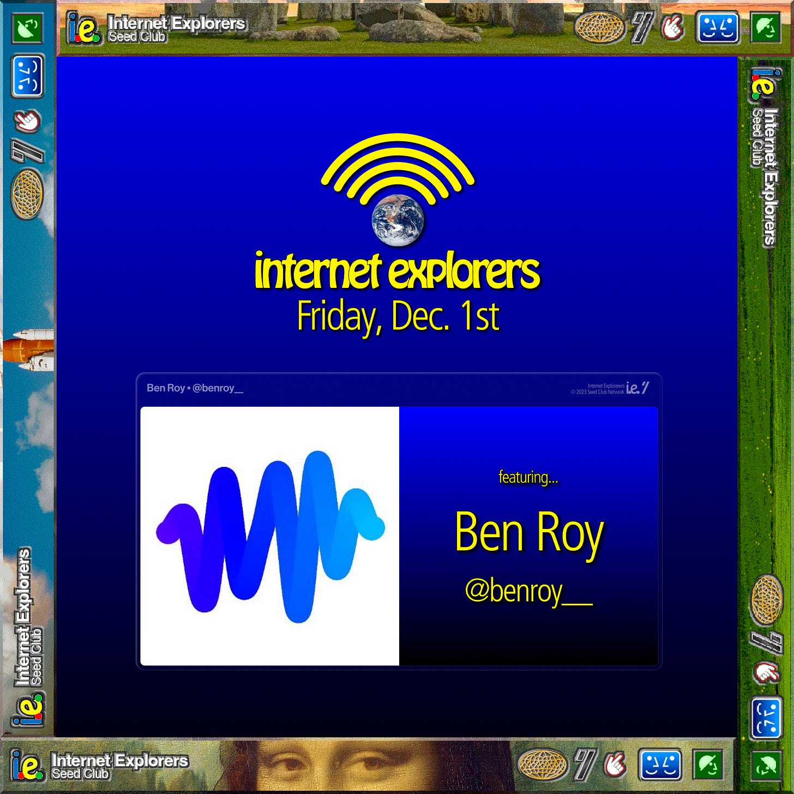Click the yellow '@benroy__' handle below the name

point(528,591)
